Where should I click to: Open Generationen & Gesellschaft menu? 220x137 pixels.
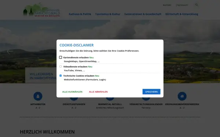pyautogui.click(x=143, y=14)
